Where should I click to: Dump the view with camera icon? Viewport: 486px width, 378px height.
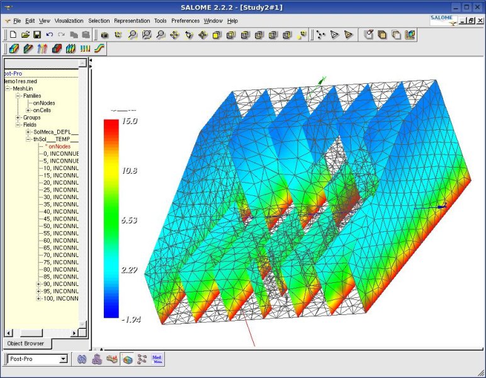pyautogui.click(x=105, y=35)
